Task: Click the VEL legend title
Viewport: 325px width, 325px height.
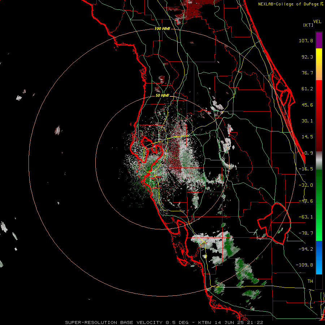Action: tap(317, 22)
